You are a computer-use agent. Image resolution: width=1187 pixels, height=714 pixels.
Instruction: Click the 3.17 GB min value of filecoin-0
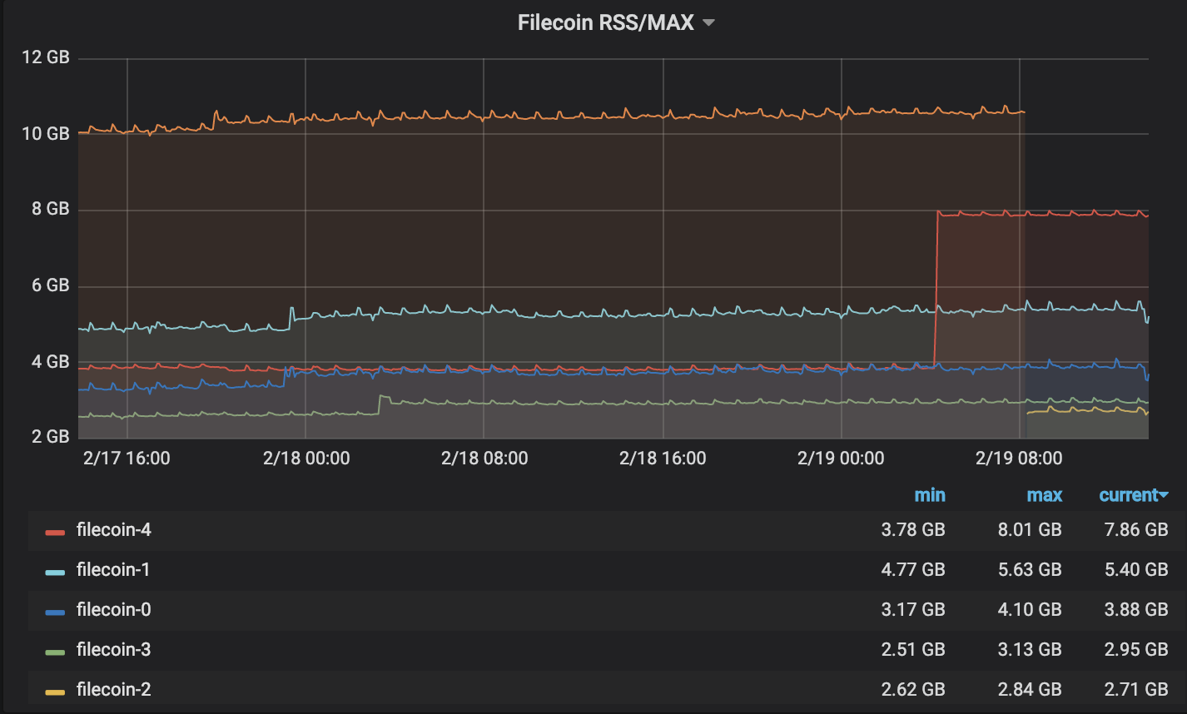[x=913, y=610]
